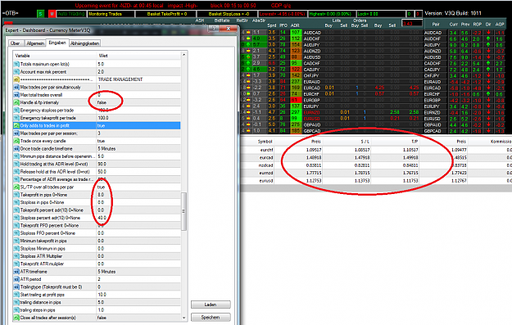
Task: Click the Speichern button
Action: pyautogui.click(x=211, y=317)
